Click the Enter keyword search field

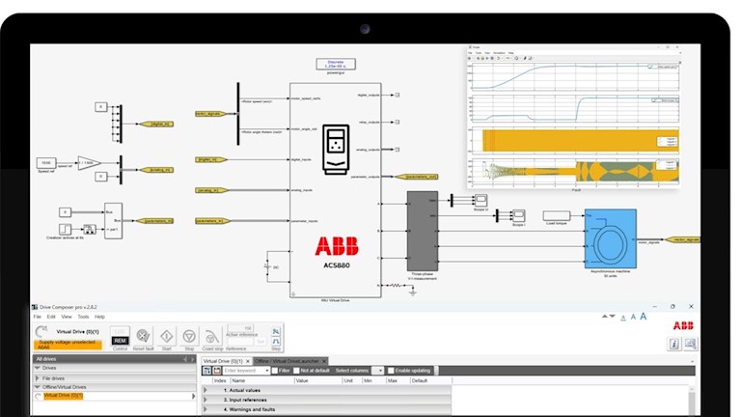coord(244,370)
